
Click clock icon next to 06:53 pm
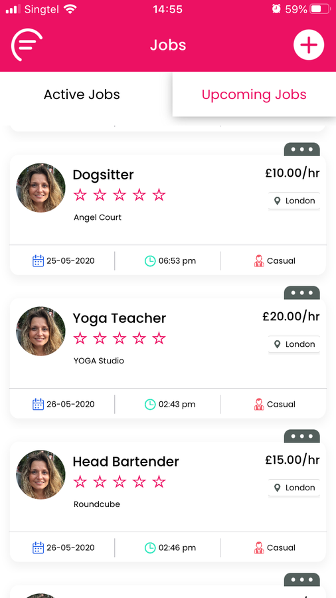click(x=150, y=261)
